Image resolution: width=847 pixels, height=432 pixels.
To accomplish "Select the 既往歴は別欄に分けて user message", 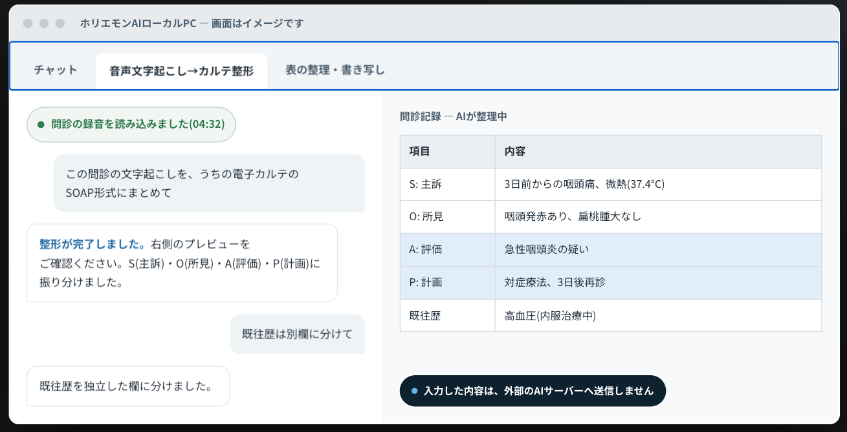I will pyautogui.click(x=298, y=334).
